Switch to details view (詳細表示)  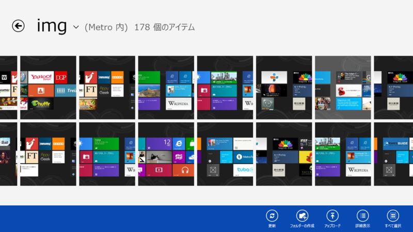pyautogui.click(x=363, y=216)
